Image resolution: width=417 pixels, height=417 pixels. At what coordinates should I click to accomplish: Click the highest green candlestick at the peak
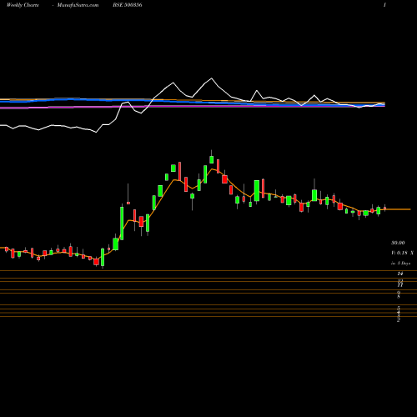click(x=212, y=159)
